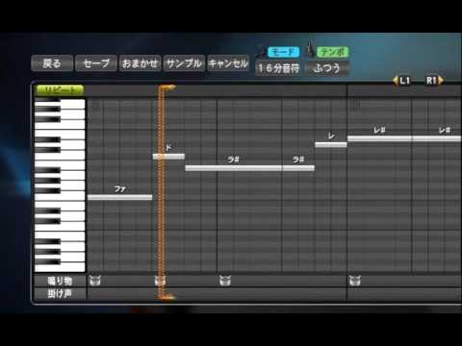The height and width of the screenshot is (346, 462).
Task: Click the キャンセル cancel button
Action: pos(228,63)
